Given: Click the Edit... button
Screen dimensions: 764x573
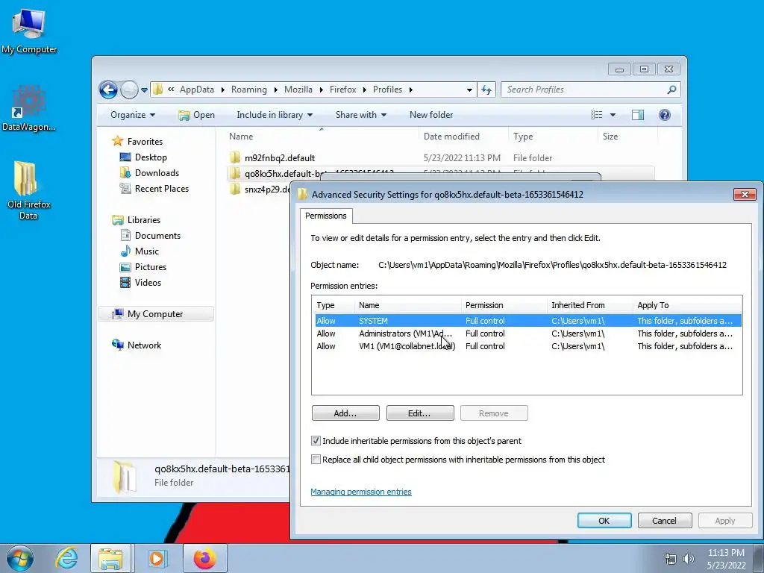Looking at the screenshot, I should coord(419,413).
